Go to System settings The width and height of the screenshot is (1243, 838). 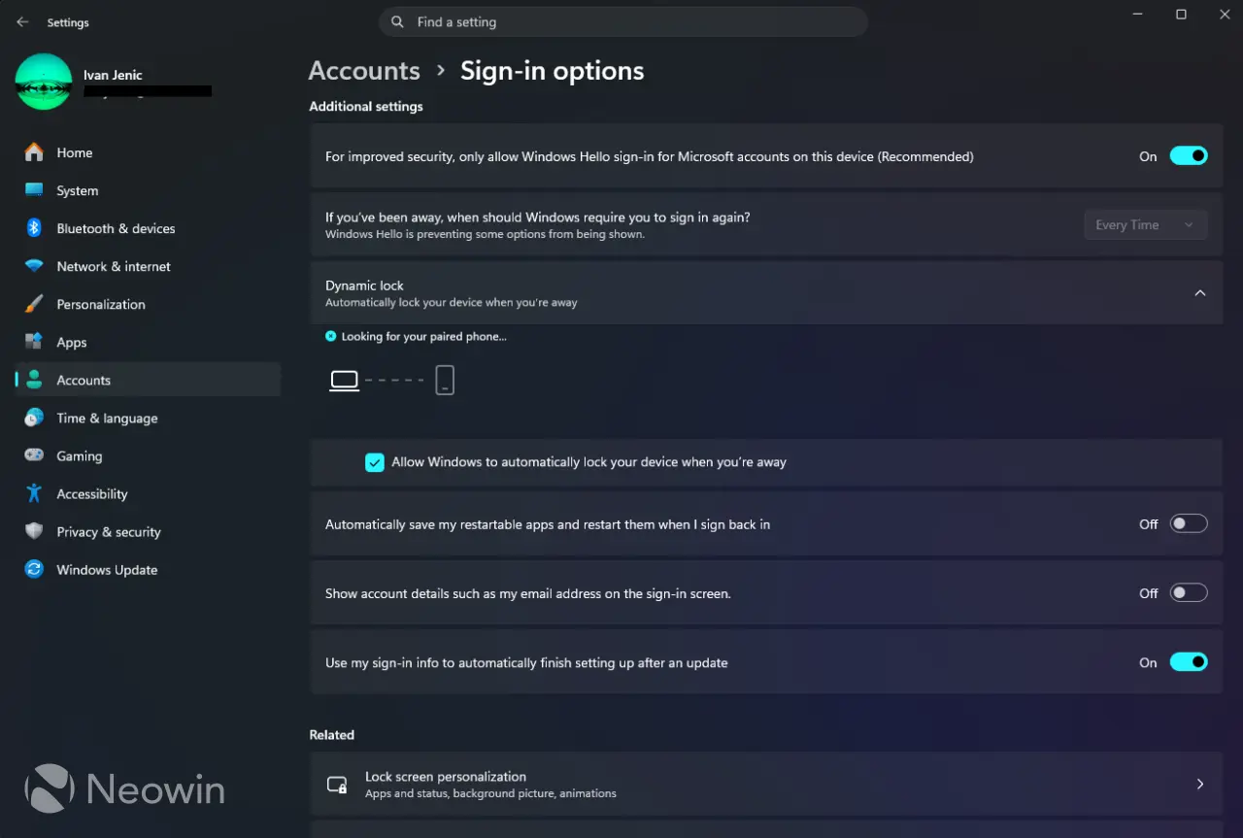pos(148,190)
